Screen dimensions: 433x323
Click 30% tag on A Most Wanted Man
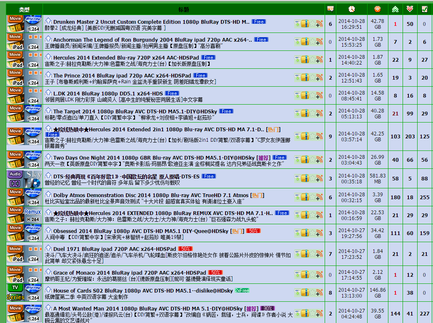(268, 308)
